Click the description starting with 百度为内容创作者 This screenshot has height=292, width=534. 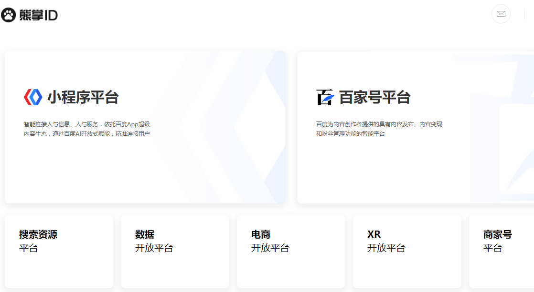(x=379, y=129)
